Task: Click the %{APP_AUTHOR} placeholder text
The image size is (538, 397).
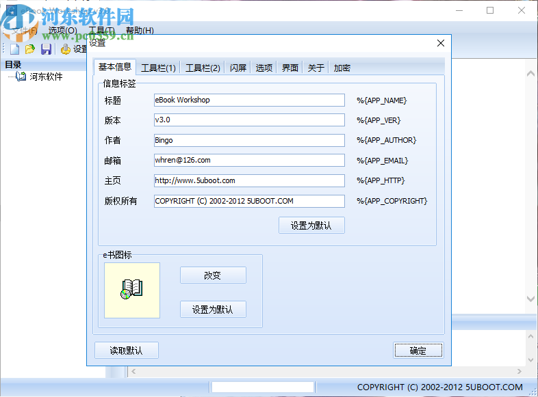Action: point(386,140)
